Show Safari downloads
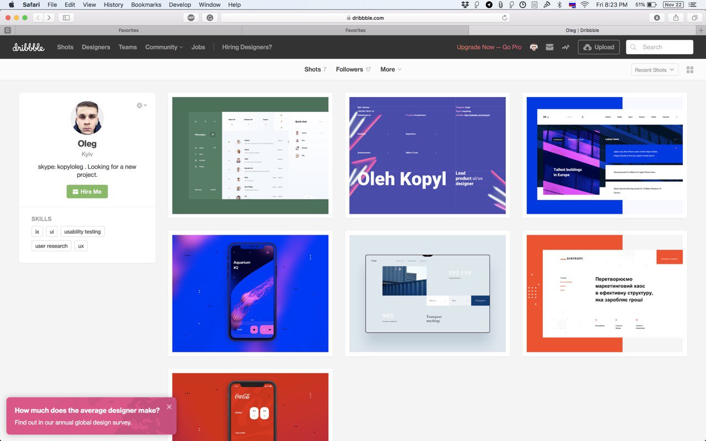The width and height of the screenshot is (706, 441). click(657, 18)
